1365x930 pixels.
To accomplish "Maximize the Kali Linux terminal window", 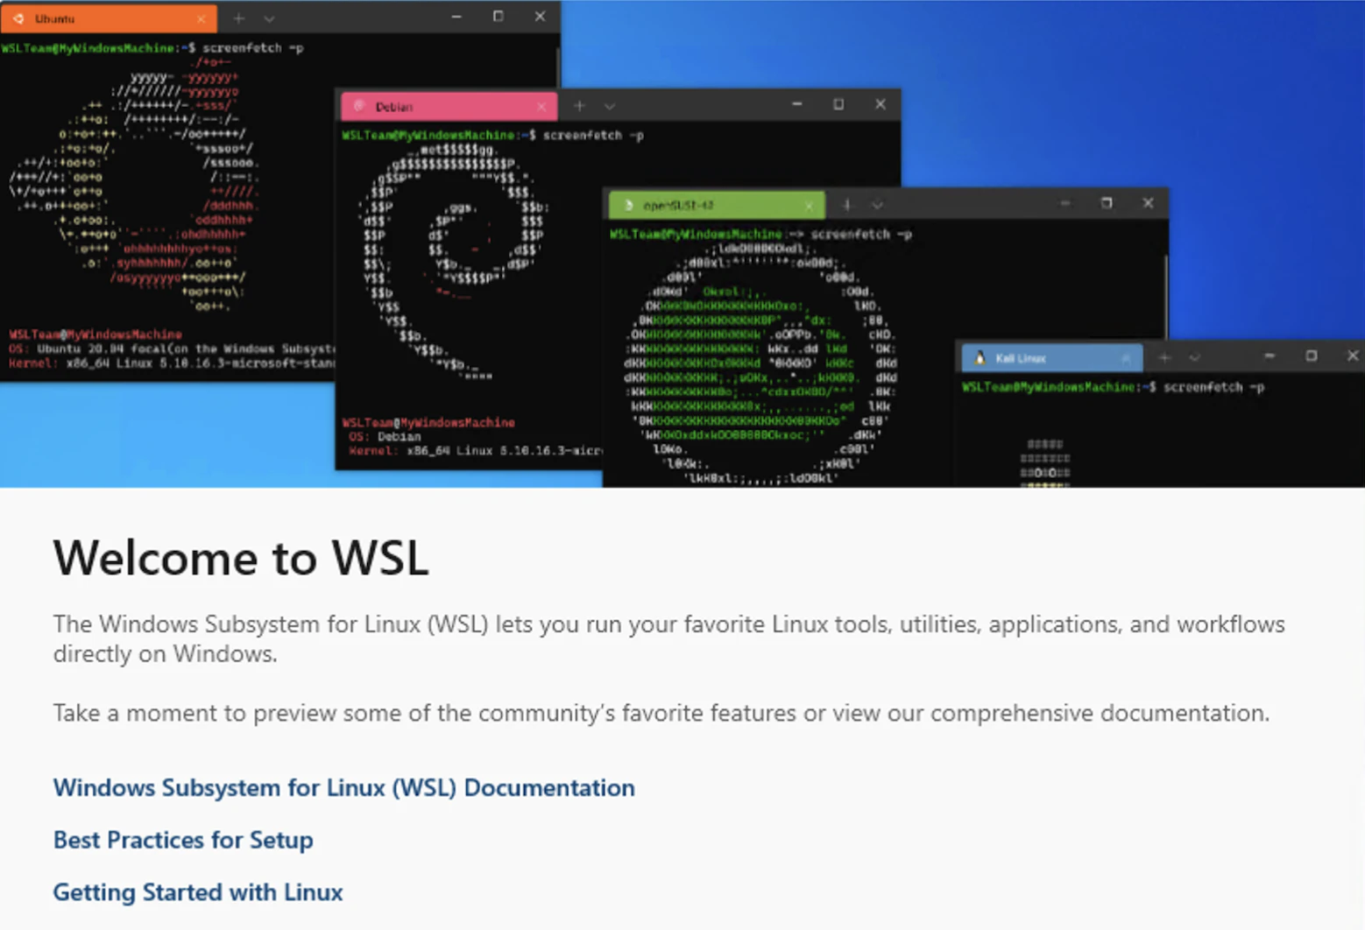I will click(x=1312, y=356).
